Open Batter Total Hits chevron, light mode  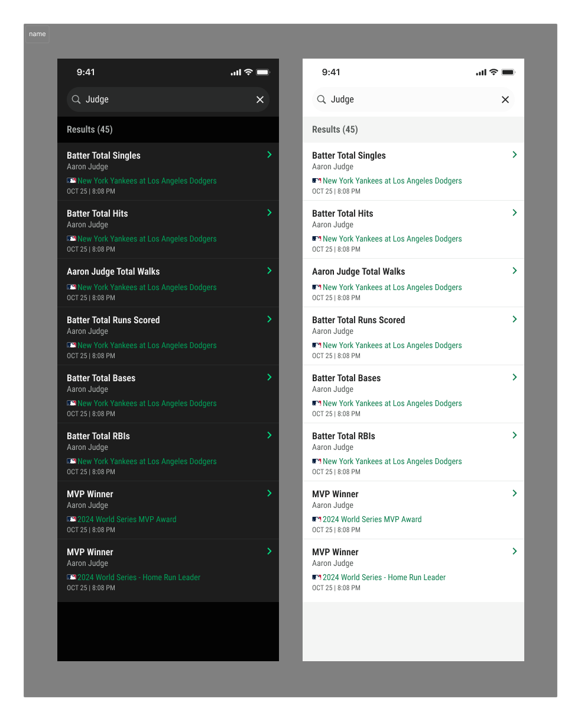point(515,213)
